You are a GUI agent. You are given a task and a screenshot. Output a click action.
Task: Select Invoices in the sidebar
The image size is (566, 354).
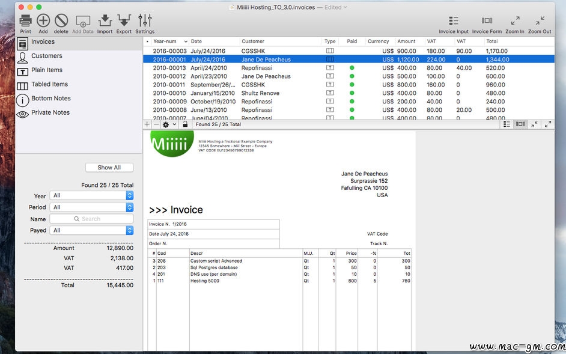click(79, 43)
